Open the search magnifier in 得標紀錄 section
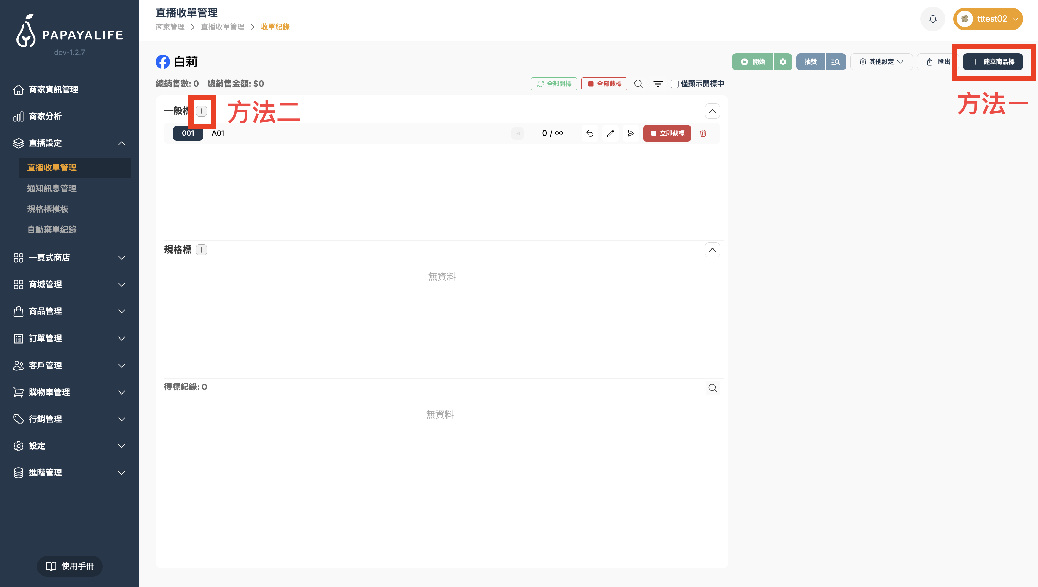Image resolution: width=1038 pixels, height=587 pixels. (x=712, y=388)
